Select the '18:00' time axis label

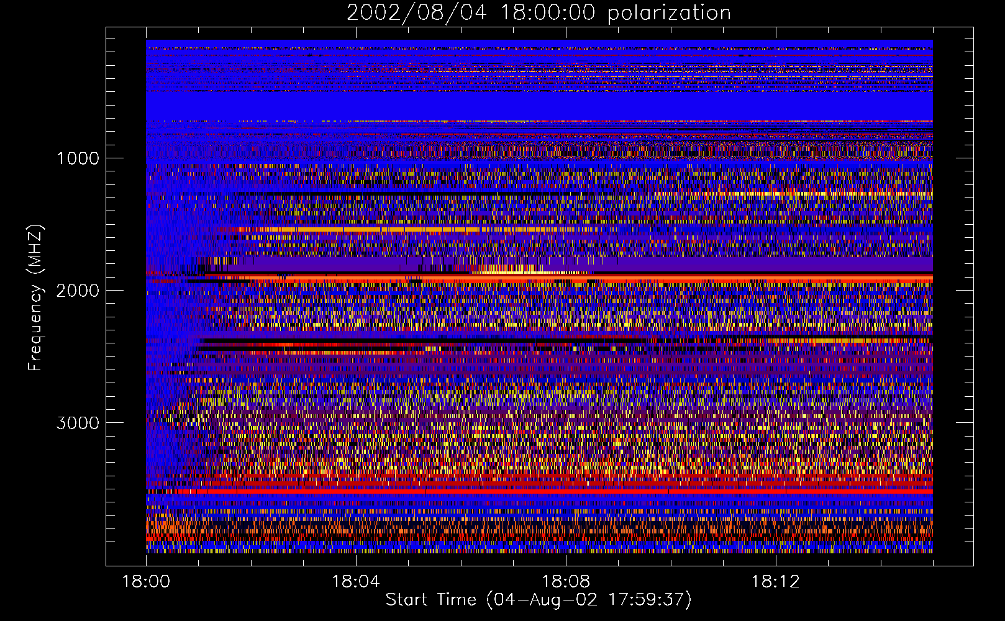(x=146, y=582)
